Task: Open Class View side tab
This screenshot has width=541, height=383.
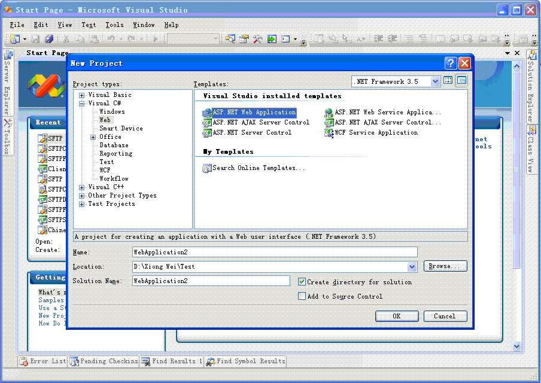Action: [531, 150]
